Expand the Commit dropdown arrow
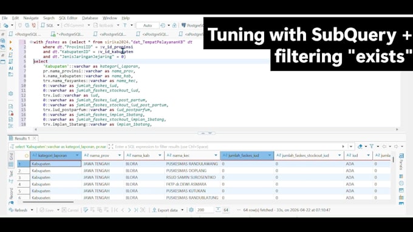 click(89, 25)
